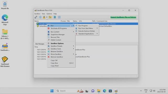The image size is (168, 94).
Task: Click the Google Chrome sandbox shield icon
Action: point(38,24)
